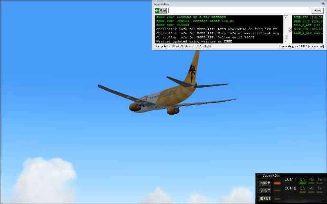Collapse the controller list with the arrow button

tap(290, 29)
